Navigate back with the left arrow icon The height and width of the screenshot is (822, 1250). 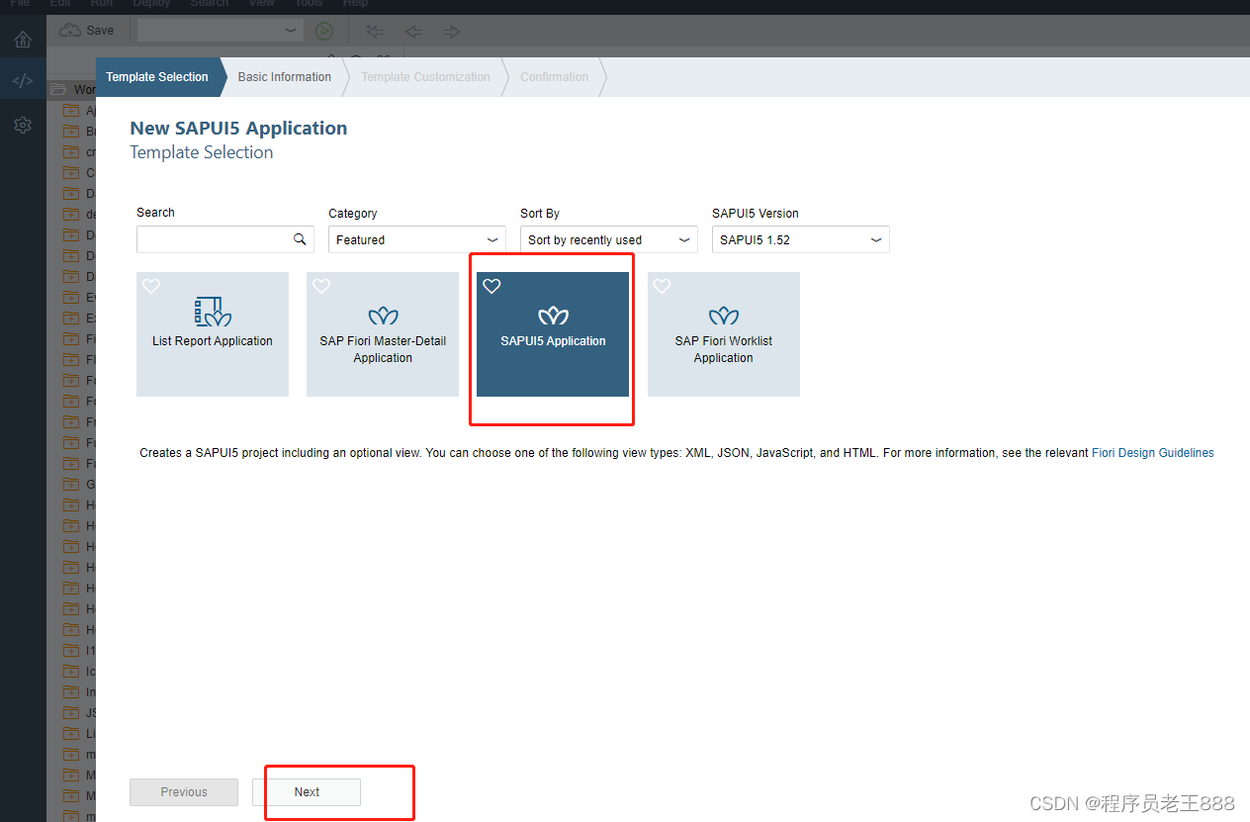click(x=413, y=32)
